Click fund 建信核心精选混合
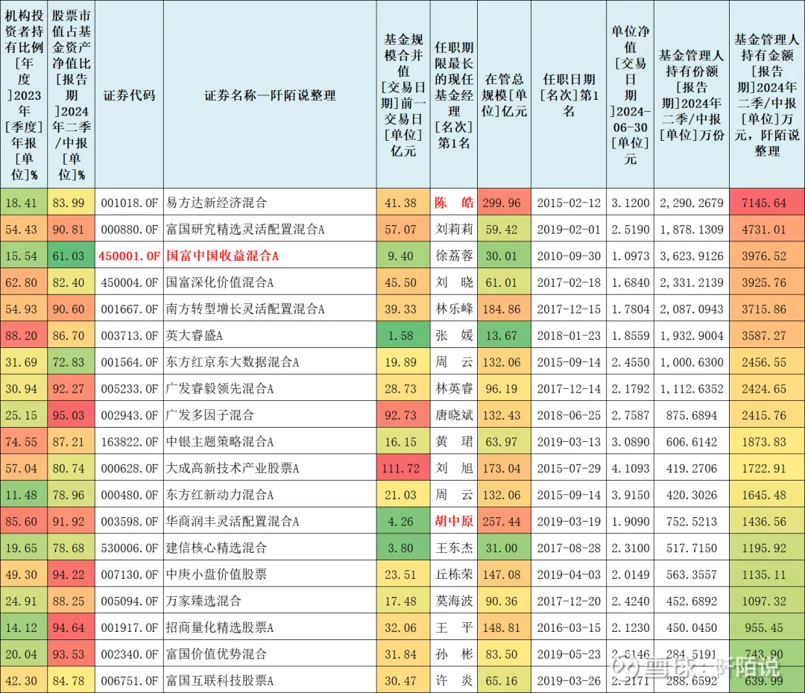This screenshot has height=693, width=805. point(216,548)
